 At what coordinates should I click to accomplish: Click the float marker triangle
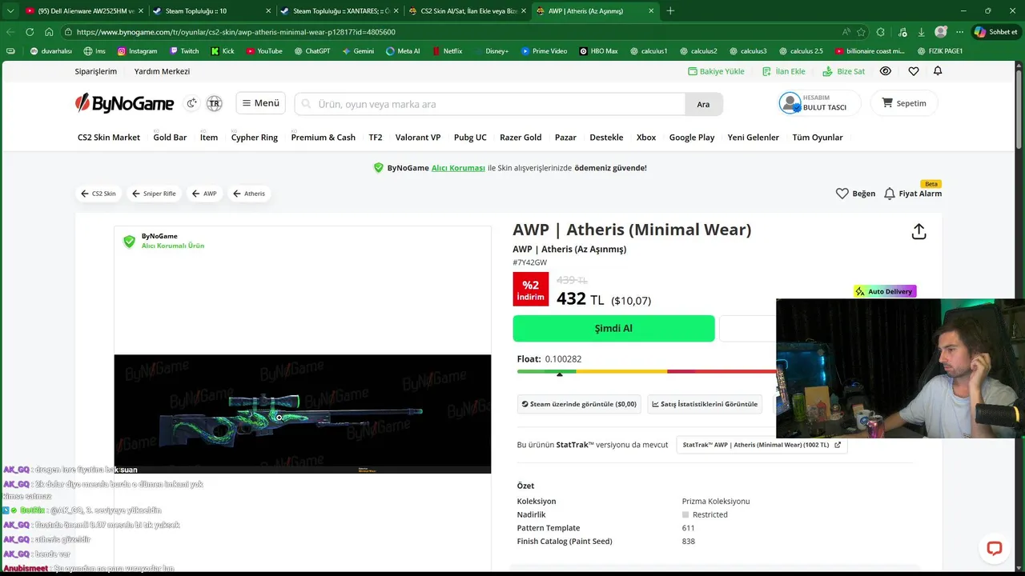click(560, 374)
